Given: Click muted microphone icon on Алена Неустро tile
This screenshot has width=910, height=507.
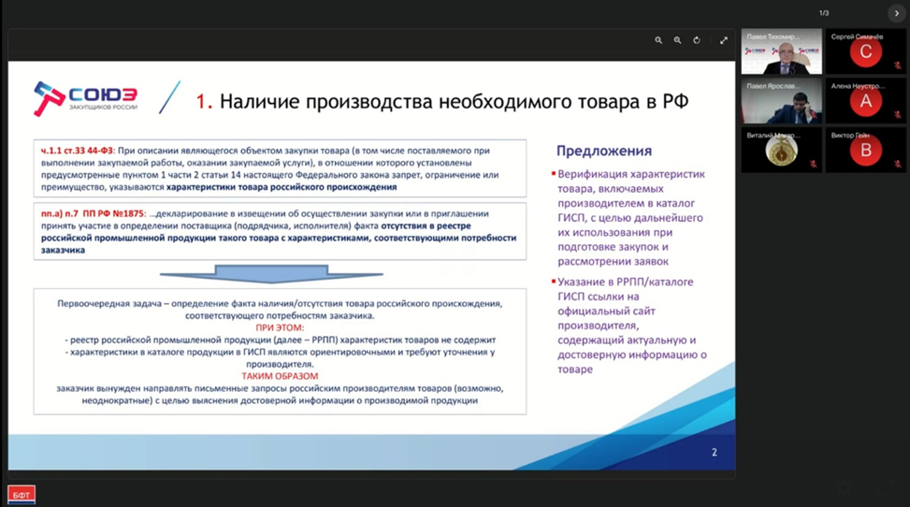Looking at the screenshot, I should coord(897,115).
